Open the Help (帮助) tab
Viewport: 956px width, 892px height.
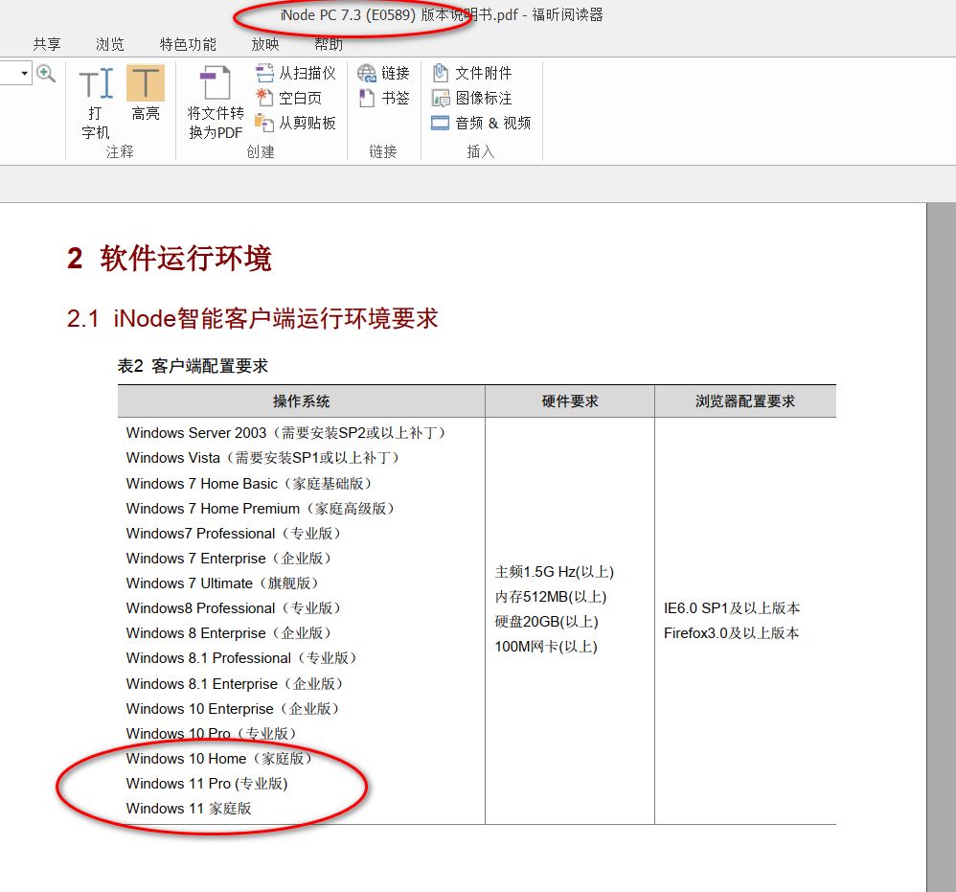pyautogui.click(x=329, y=44)
